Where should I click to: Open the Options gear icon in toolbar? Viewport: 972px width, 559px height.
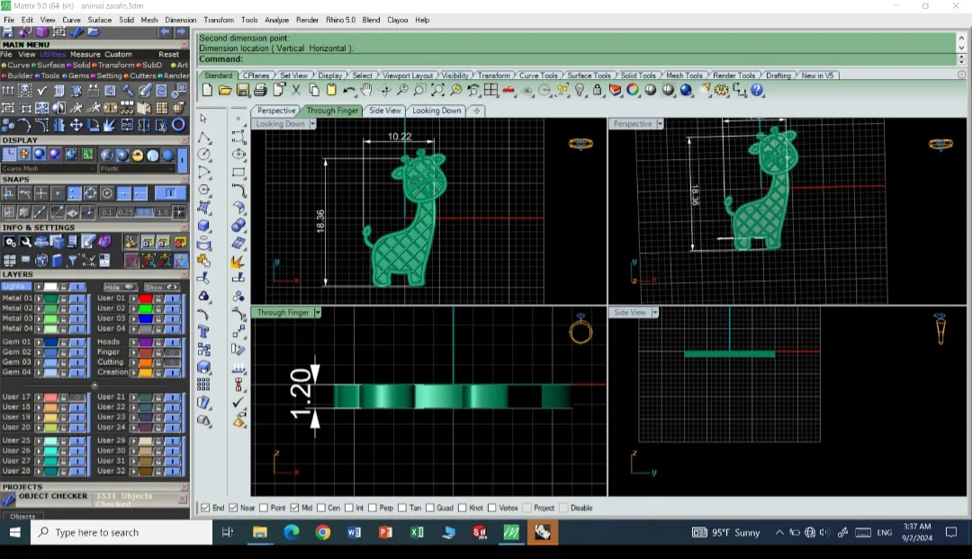pos(722,91)
